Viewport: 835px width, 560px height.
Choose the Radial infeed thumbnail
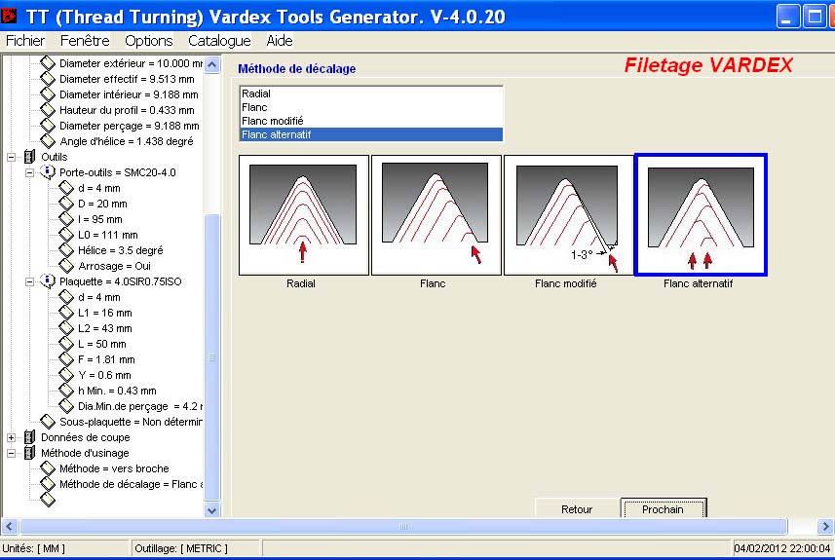point(304,215)
